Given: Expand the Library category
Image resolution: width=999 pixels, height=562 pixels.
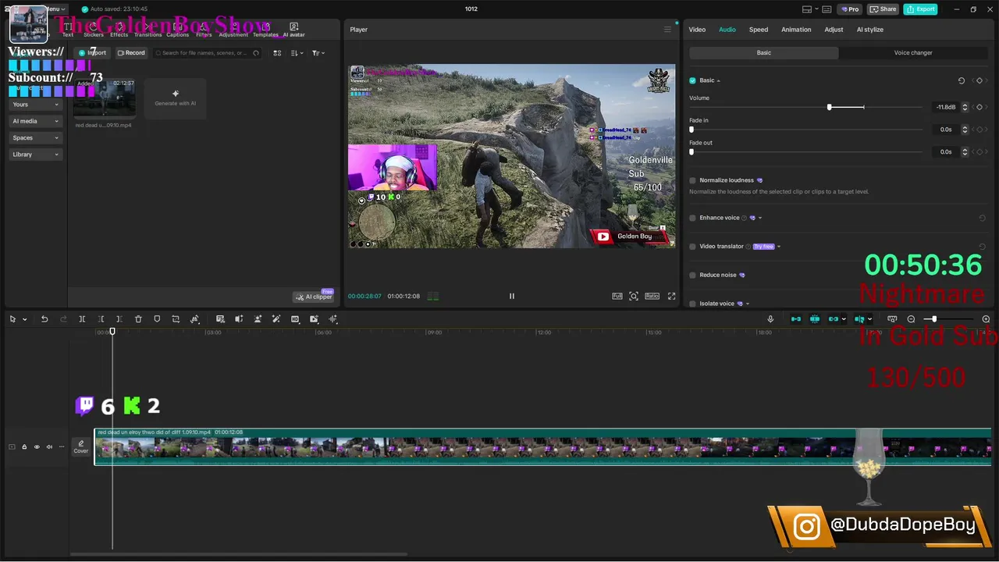Looking at the screenshot, I should (x=36, y=155).
